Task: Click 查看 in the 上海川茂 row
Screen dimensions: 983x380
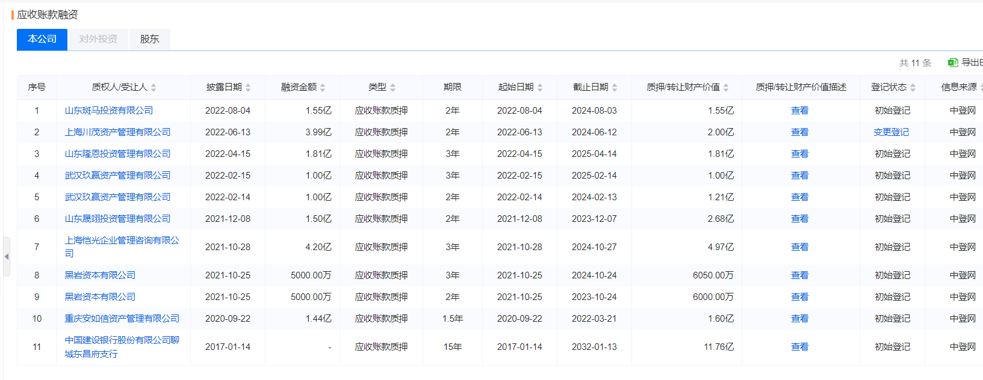Action: point(800,132)
